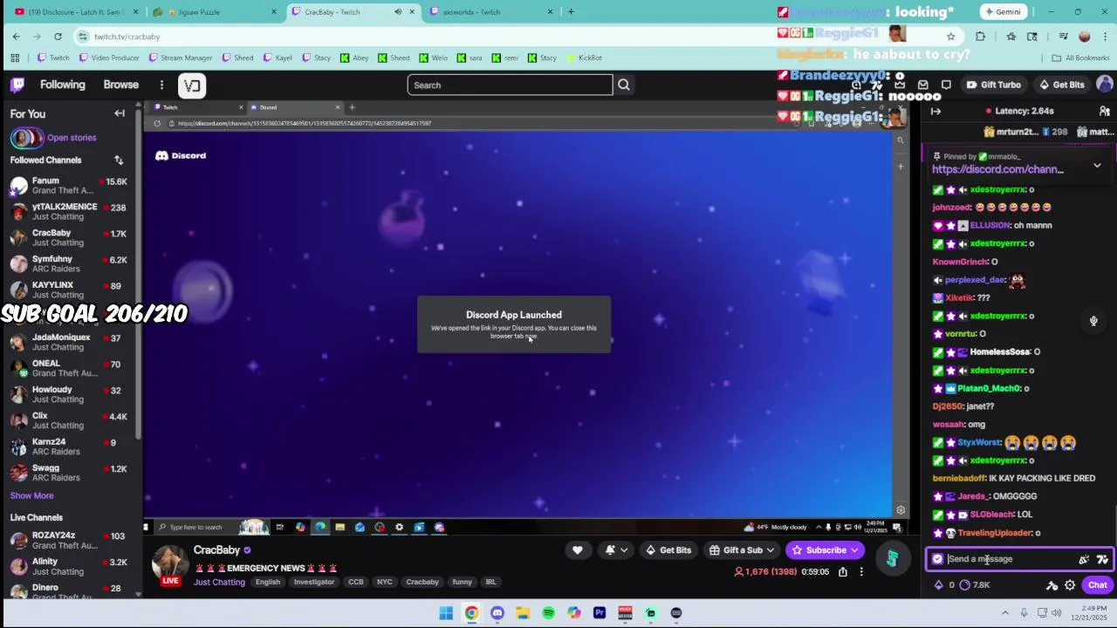Open the stream more options menu
Viewport: 1117px width, 628px height.
coord(861,572)
